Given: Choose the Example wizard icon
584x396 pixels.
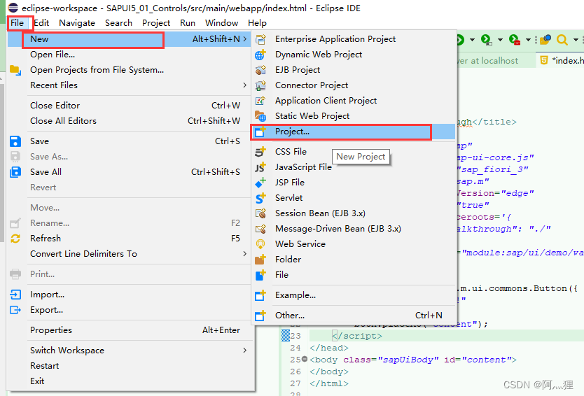Looking at the screenshot, I should tap(260, 295).
